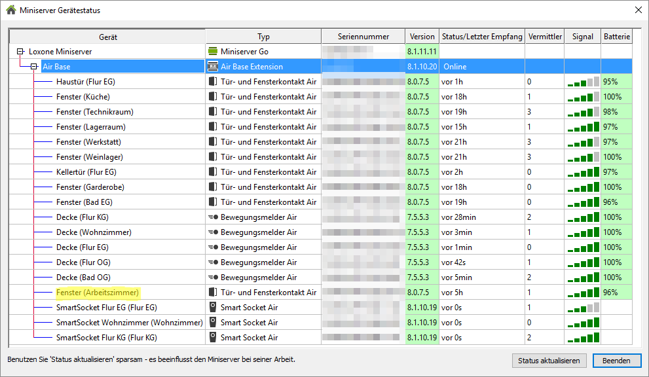Select the Decke (Flur KG) device

pos(83,217)
